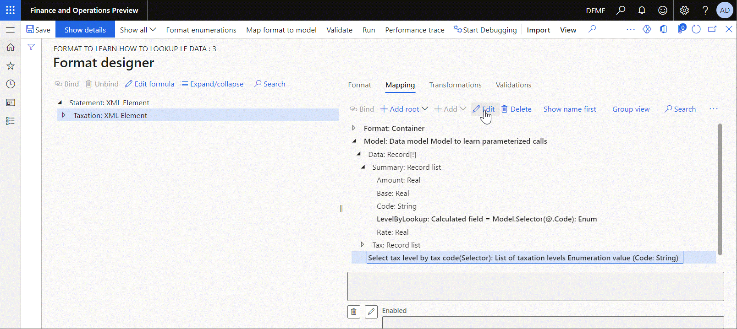
Task: Click Show name first
Action: 570,109
